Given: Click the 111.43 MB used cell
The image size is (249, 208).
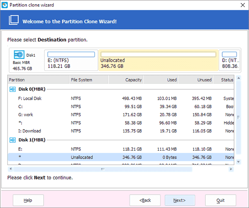Looking at the screenshot, I should [167, 149].
